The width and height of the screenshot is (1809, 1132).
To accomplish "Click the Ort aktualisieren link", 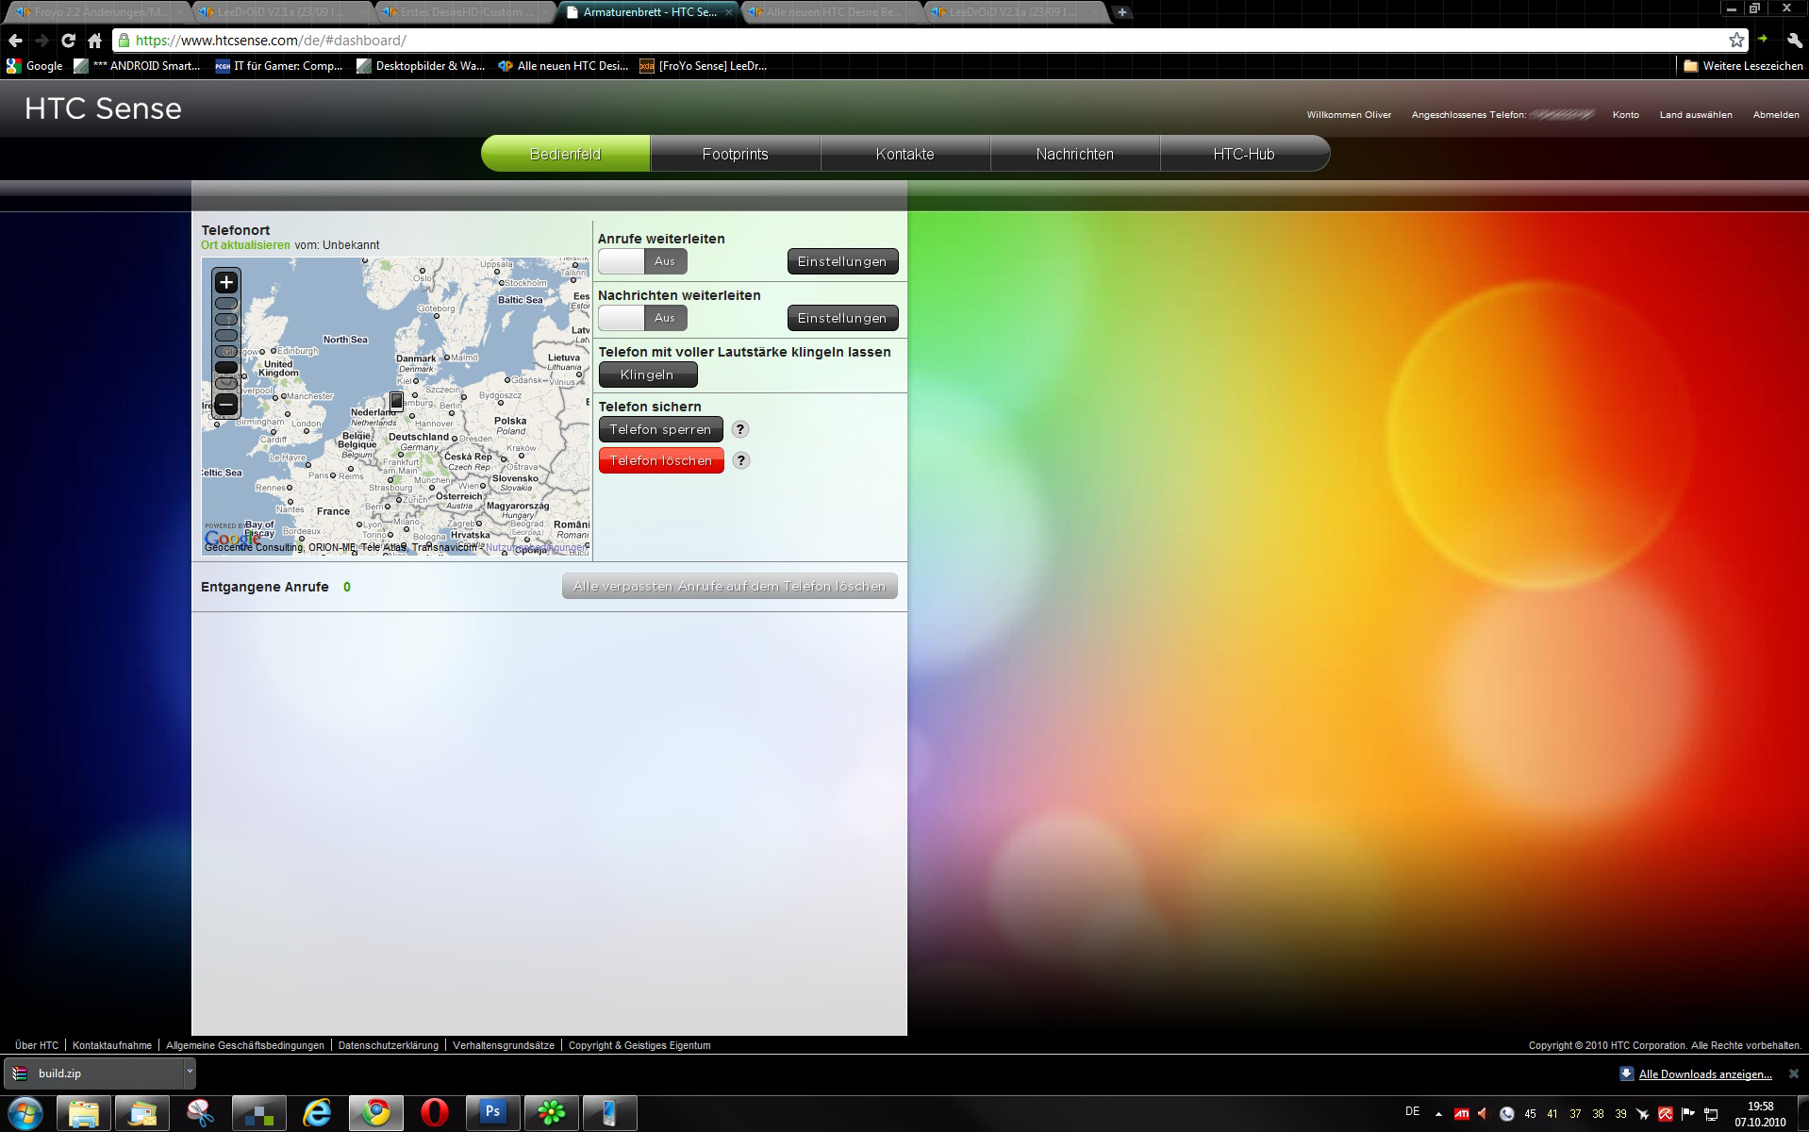I will (x=245, y=245).
